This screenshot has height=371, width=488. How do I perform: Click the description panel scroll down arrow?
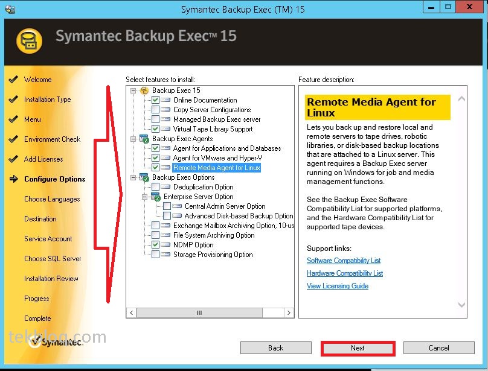[x=461, y=305]
